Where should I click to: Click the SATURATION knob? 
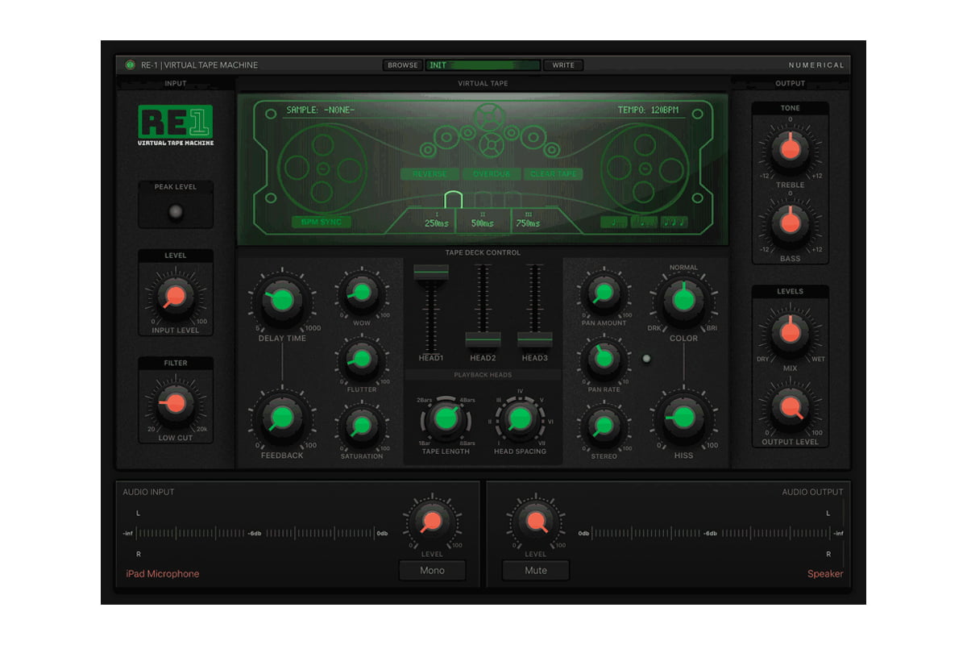361,425
